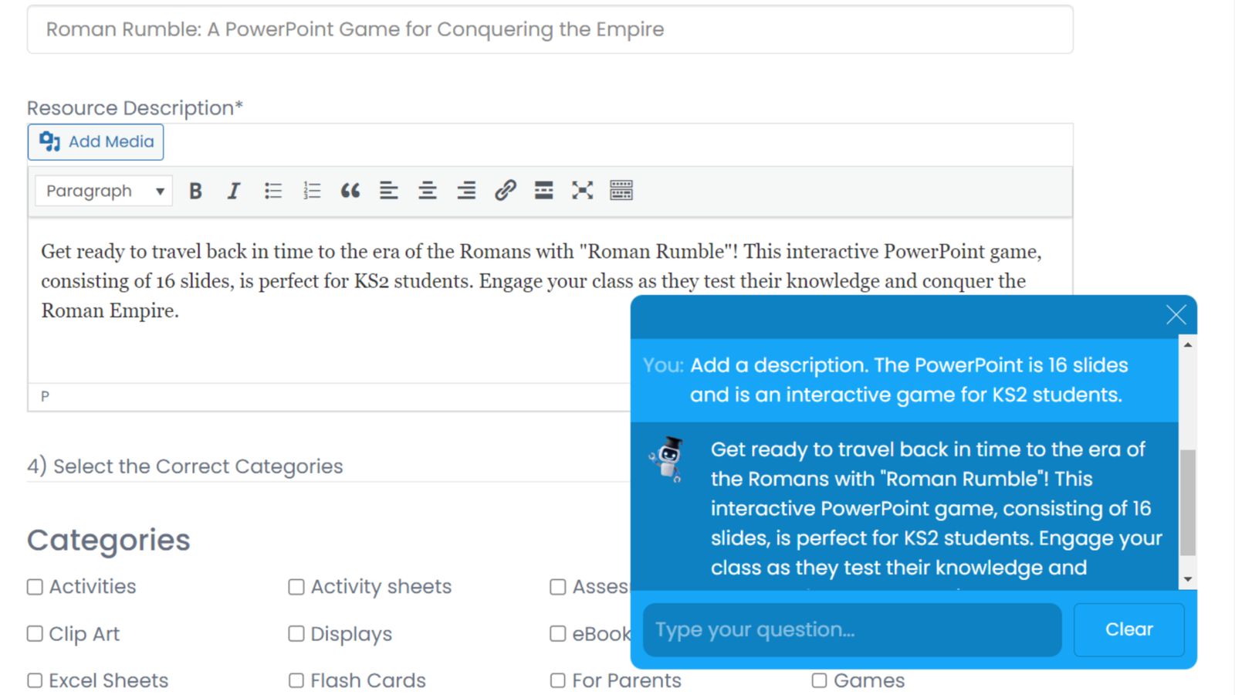Open the Paragraph format dropdown
The height and width of the screenshot is (695, 1235).
click(104, 191)
